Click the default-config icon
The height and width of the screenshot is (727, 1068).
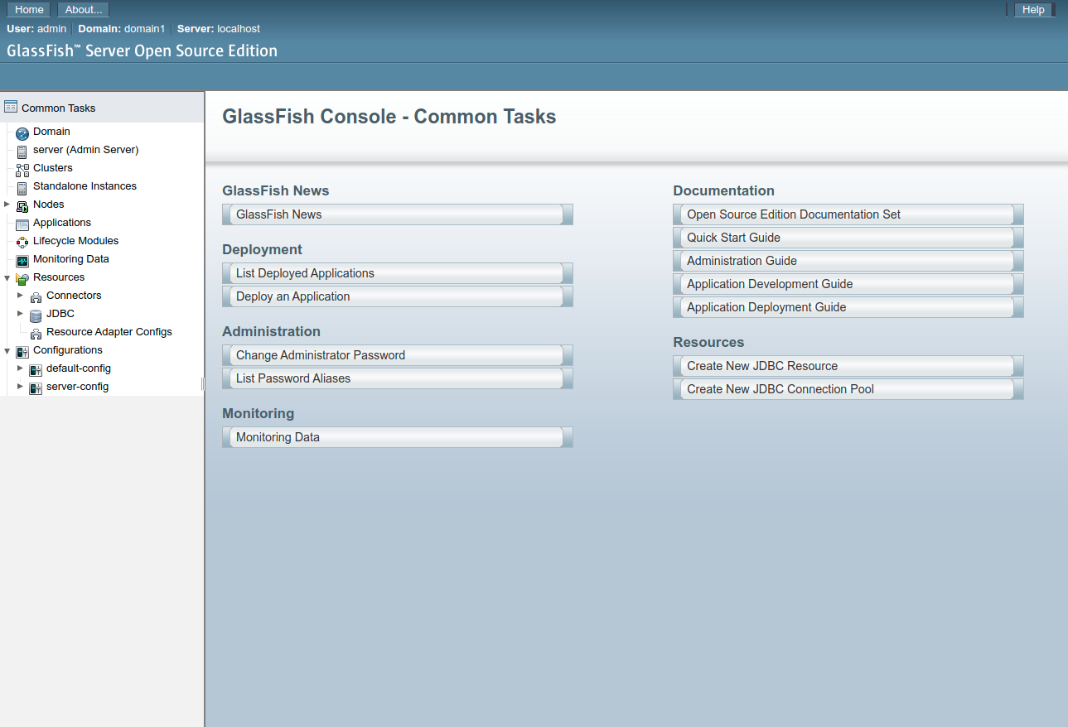click(x=36, y=369)
